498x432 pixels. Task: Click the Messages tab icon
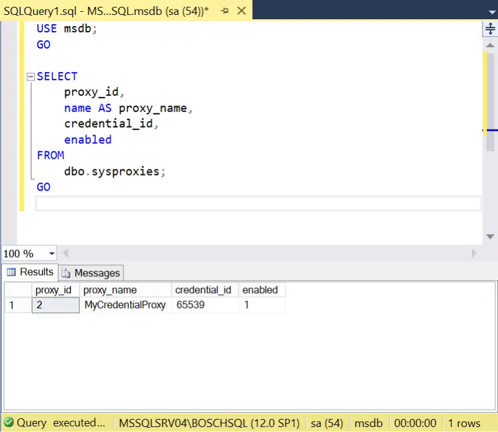tap(66, 273)
